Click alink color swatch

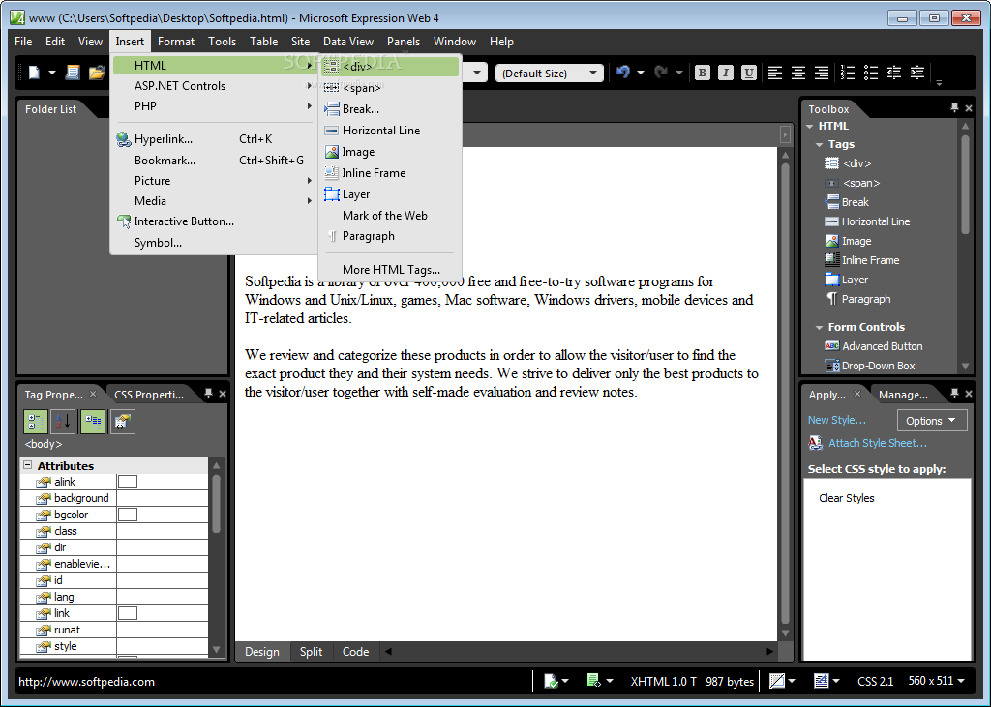(x=128, y=482)
